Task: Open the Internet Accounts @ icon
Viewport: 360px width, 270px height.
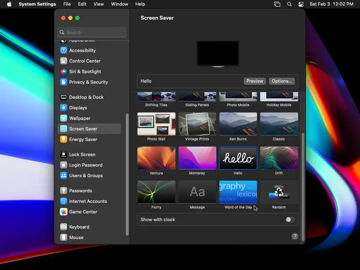Action: click(64, 201)
